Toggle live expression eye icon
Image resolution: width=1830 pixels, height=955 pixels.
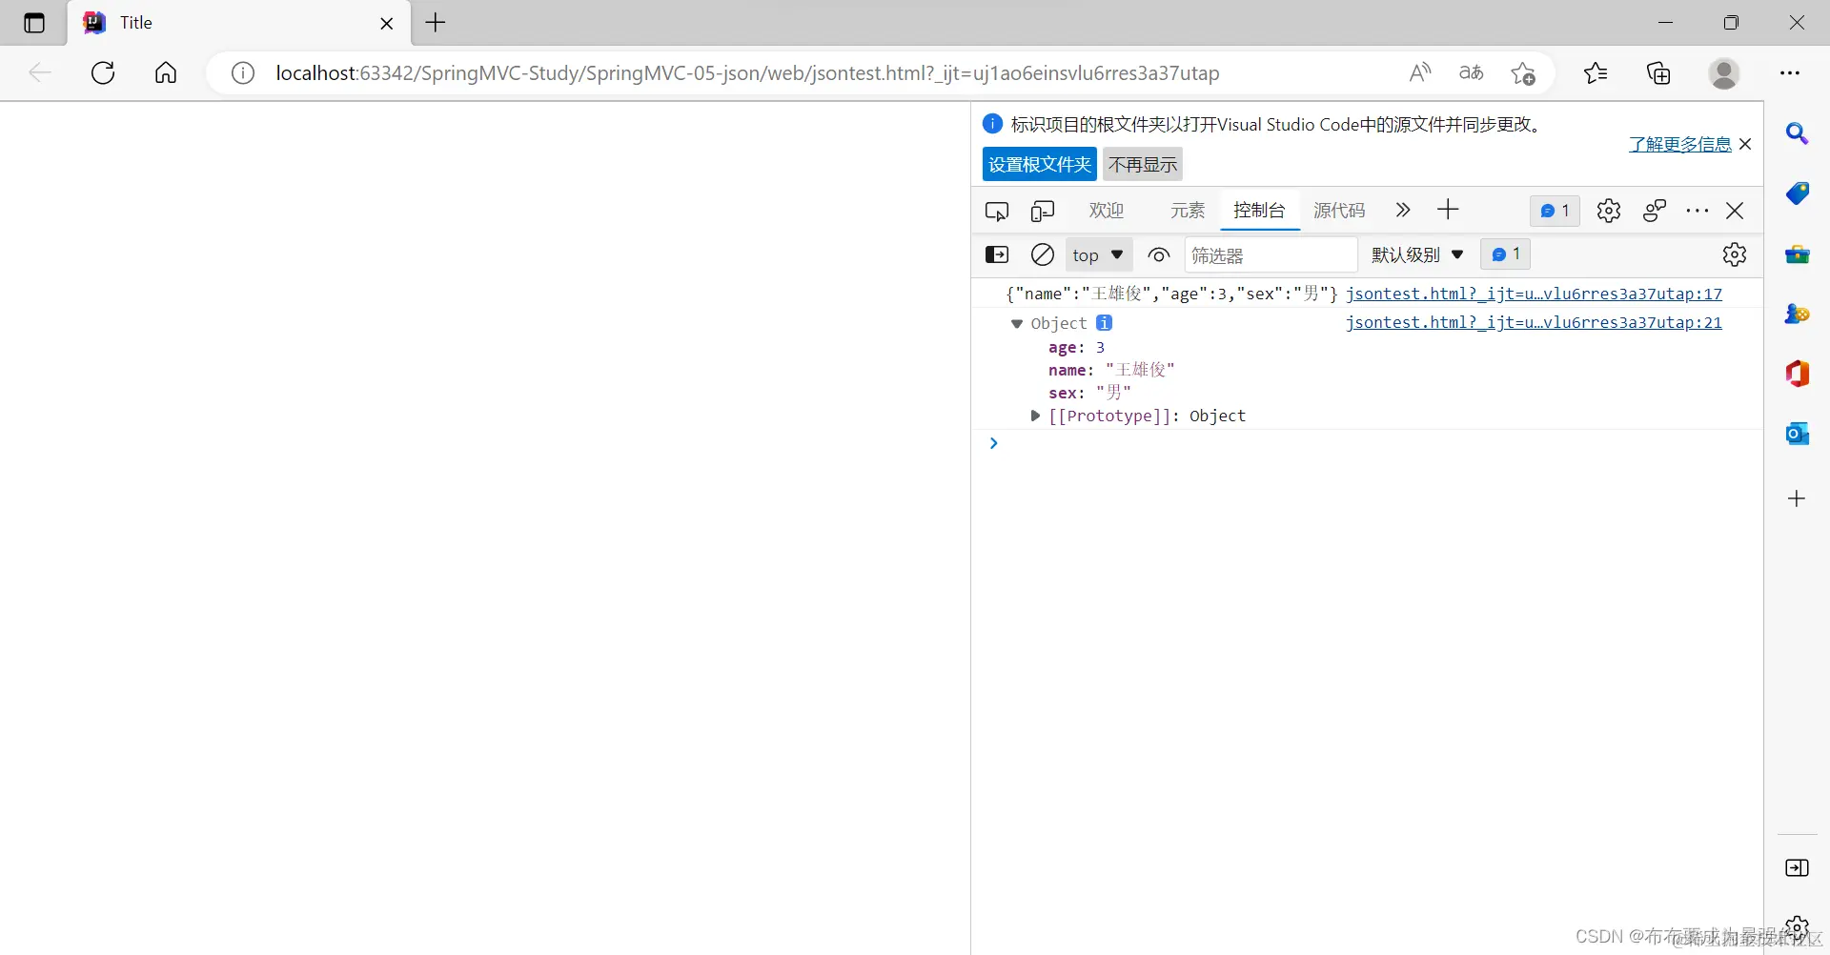point(1159,254)
